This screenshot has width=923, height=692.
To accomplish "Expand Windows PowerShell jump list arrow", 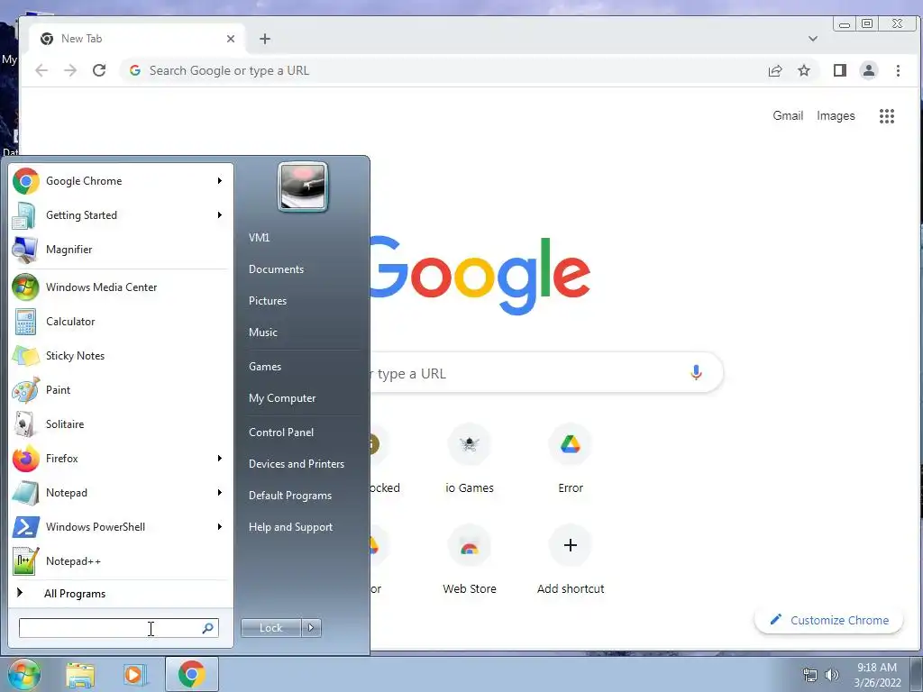I will click(220, 526).
